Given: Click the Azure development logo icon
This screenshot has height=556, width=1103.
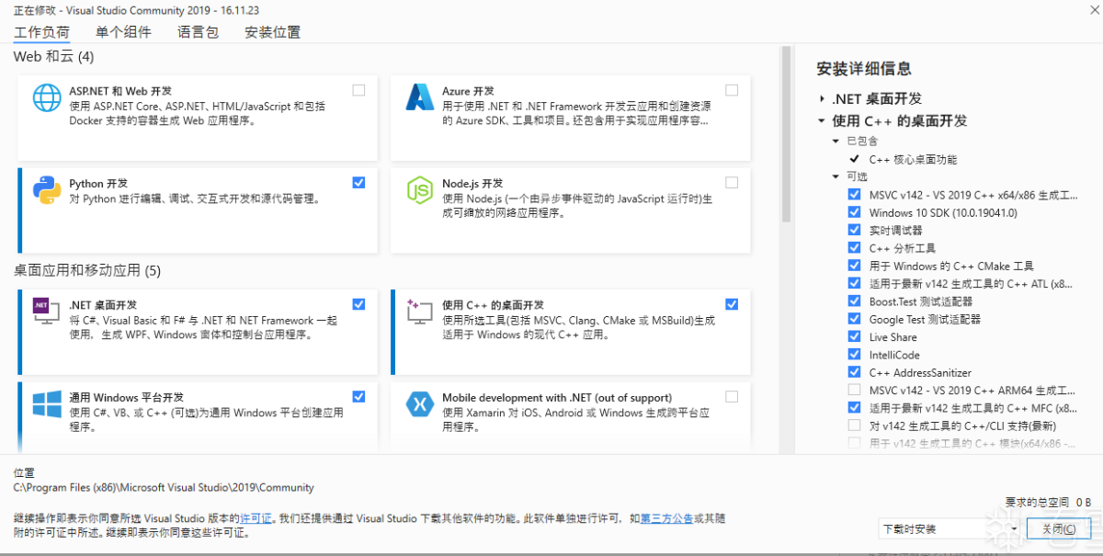Looking at the screenshot, I should (x=420, y=97).
